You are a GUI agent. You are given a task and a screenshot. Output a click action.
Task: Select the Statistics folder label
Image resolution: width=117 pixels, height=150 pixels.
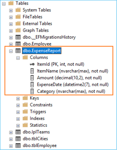tap(38, 125)
